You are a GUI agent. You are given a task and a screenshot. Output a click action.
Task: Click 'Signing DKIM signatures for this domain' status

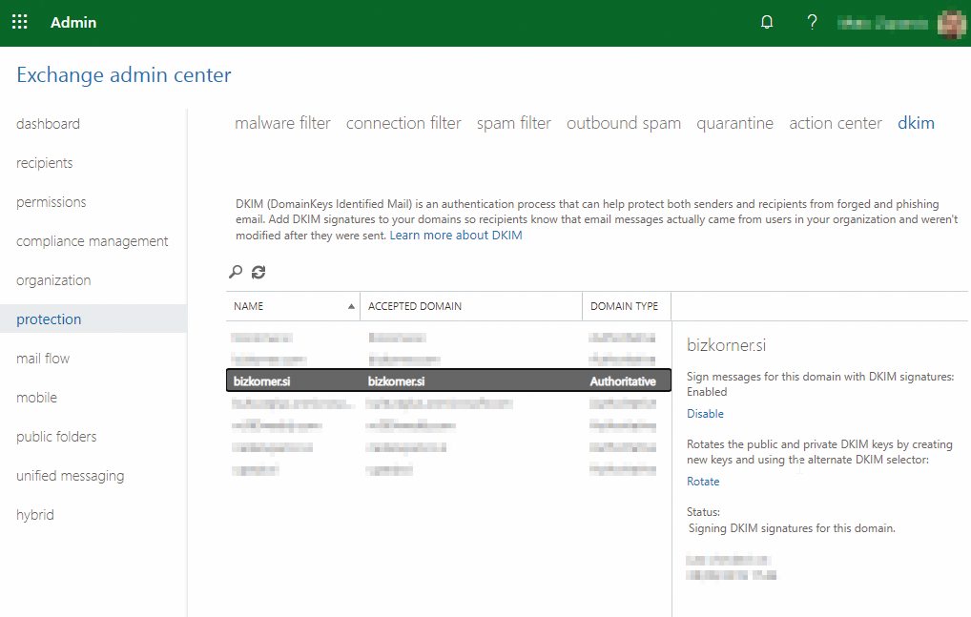point(792,528)
